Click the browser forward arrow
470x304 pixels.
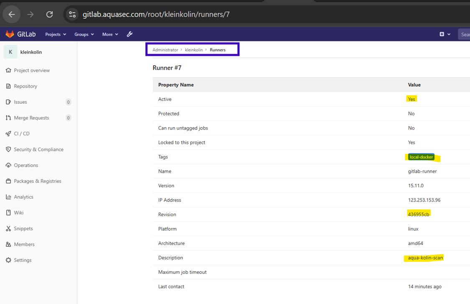(30, 14)
